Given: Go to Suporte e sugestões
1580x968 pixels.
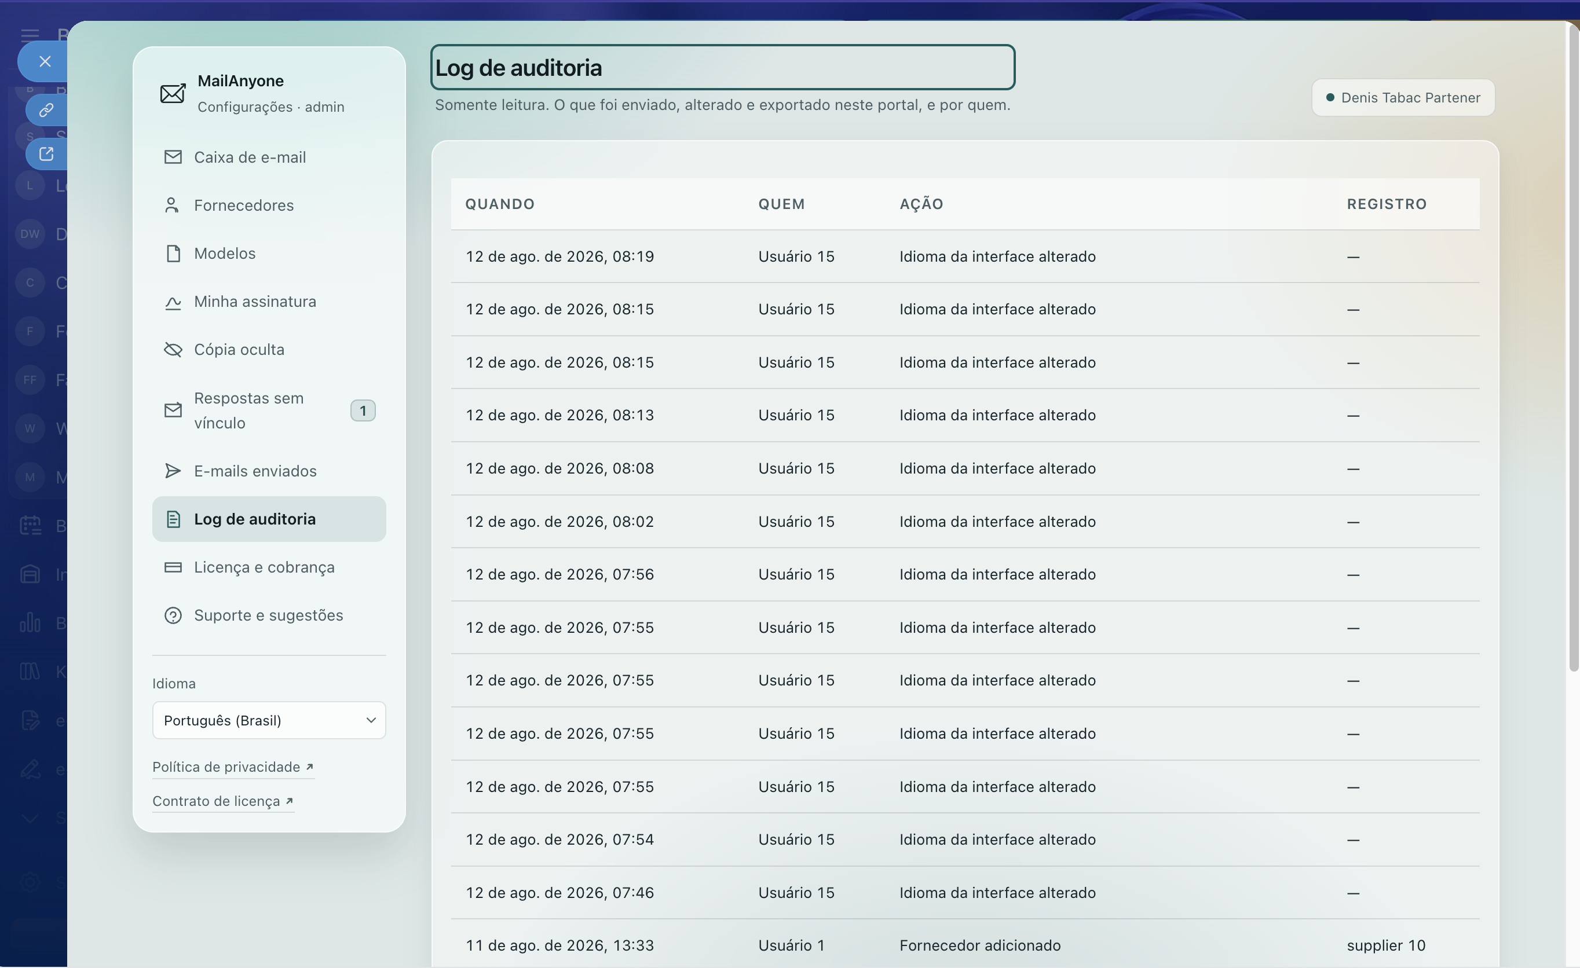Looking at the screenshot, I should click(269, 615).
